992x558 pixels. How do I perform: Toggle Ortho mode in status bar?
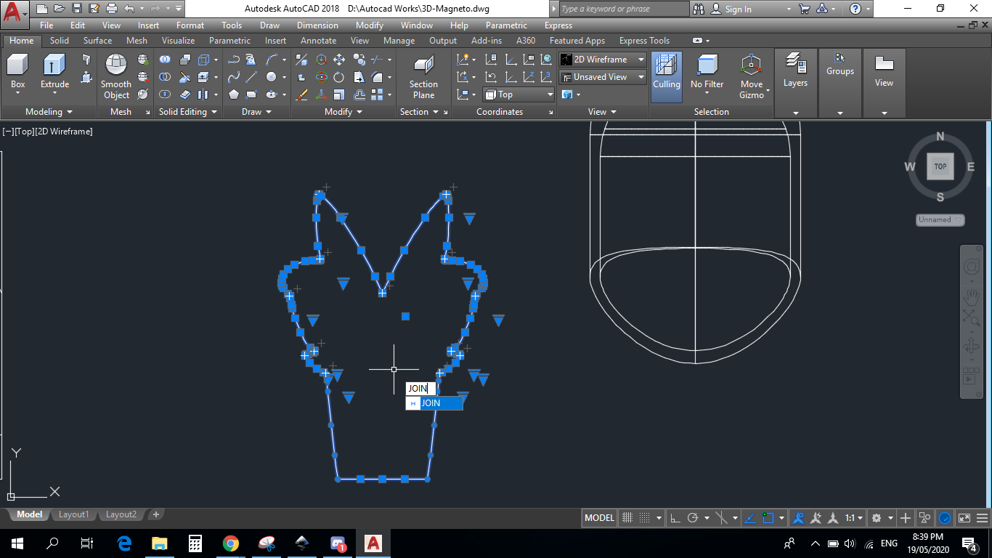pyautogui.click(x=675, y=518)
